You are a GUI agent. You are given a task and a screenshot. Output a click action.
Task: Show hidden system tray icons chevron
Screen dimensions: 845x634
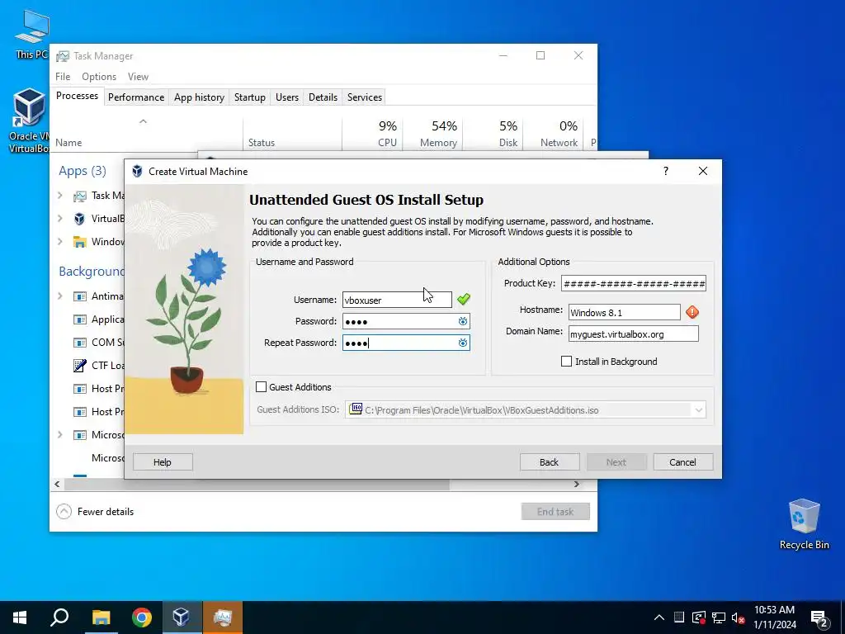[659, 617]
